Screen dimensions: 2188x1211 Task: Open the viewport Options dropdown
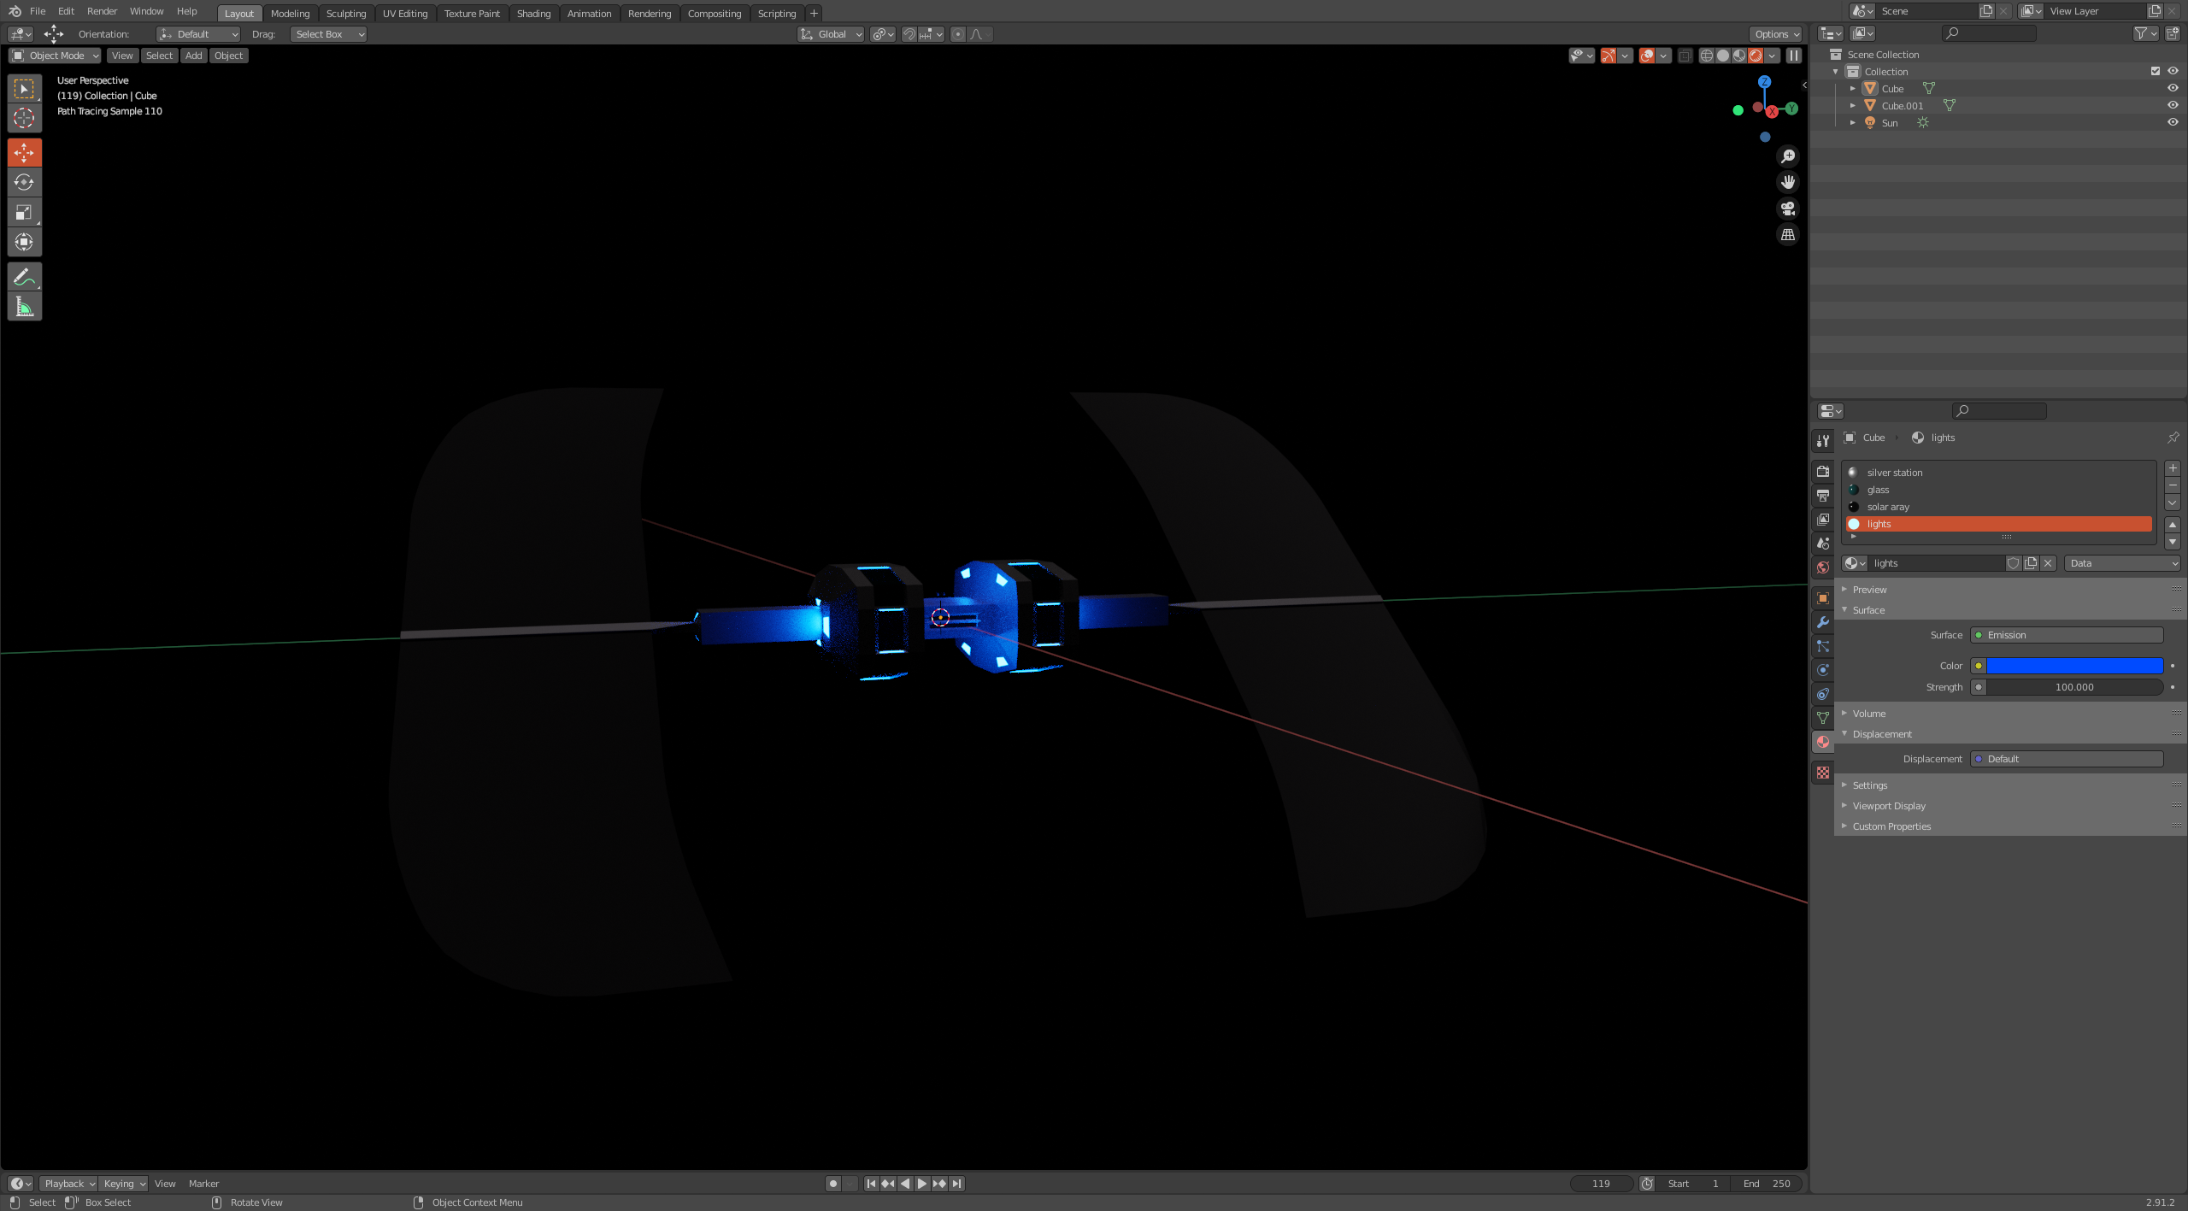pos(1775,34)
